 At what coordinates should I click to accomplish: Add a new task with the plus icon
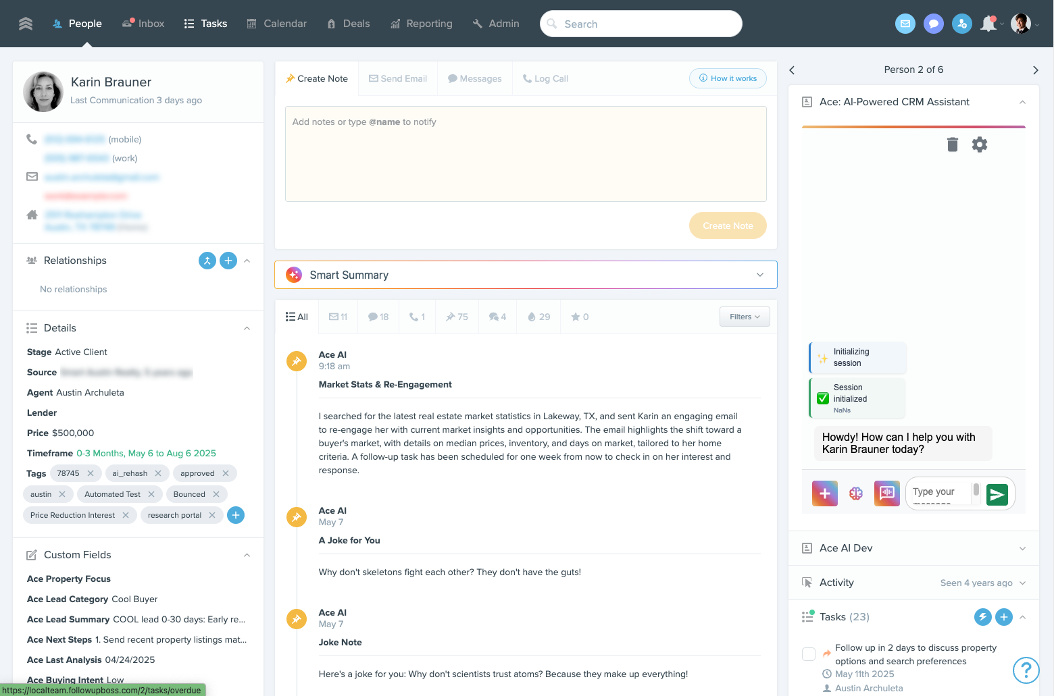pos(1005,617)
